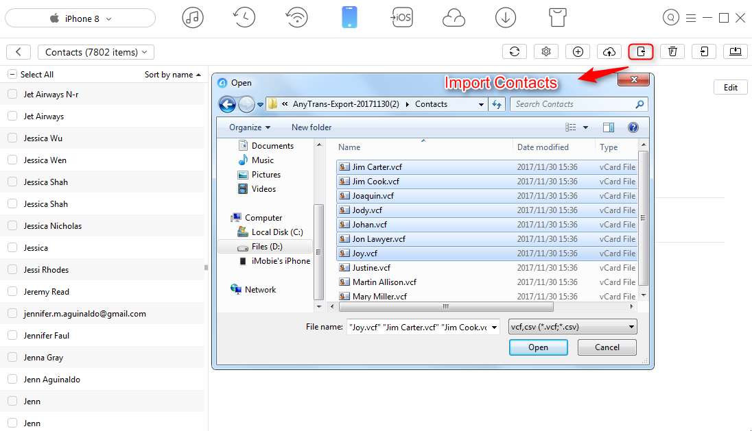Click the Import Contacts toolbar icon
This screenshot has width=752, height=431.
pos(641,51)
